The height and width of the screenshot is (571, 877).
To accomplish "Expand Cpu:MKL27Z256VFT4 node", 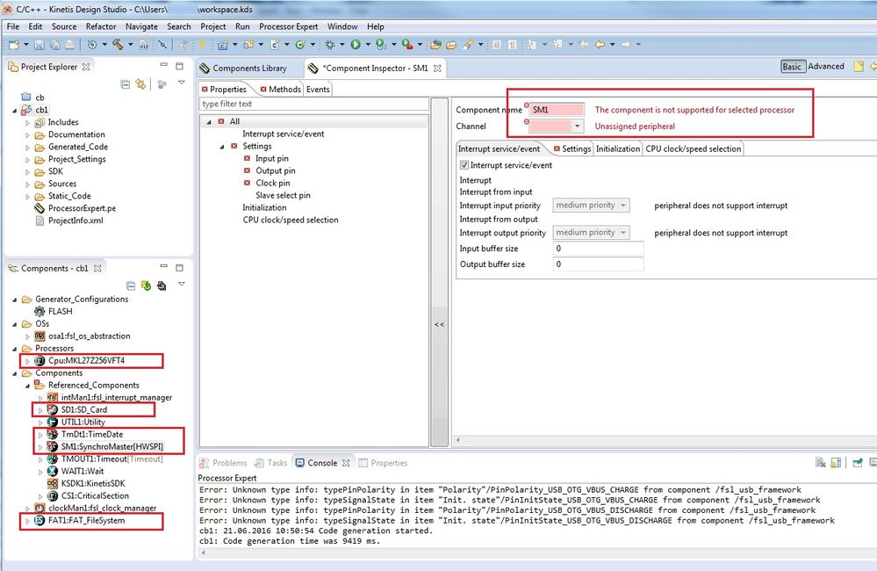I will 27,361.
